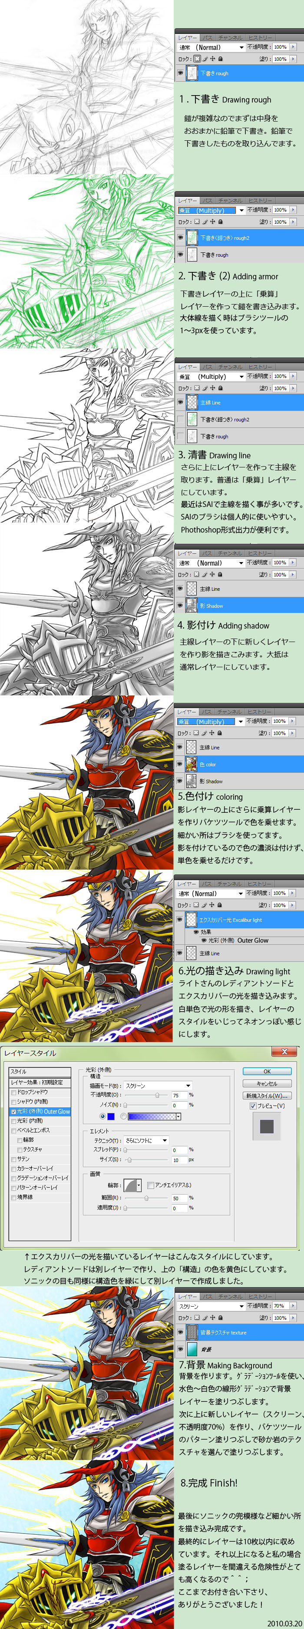Click lock position icon in the color-selected panel
The image size is (304, 1629).
pyautogui.click(x=212, y=733)
